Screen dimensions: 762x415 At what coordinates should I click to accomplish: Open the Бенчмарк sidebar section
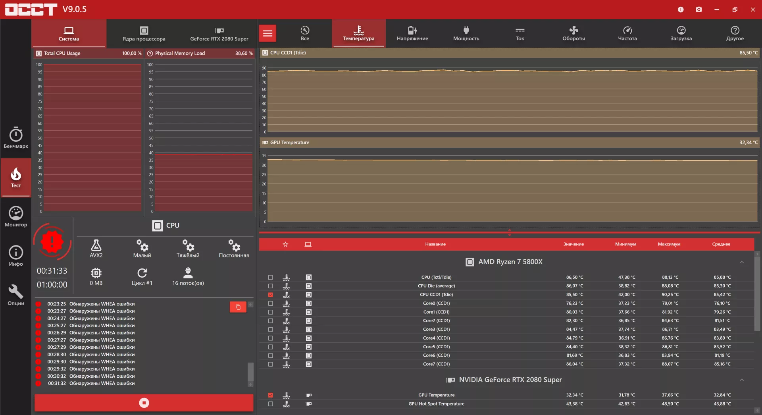pyautogui.click(x=16, y=137)
